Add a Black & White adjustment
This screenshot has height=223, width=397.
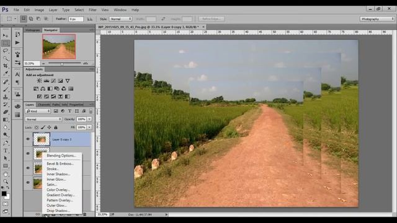tap(50, 89)
